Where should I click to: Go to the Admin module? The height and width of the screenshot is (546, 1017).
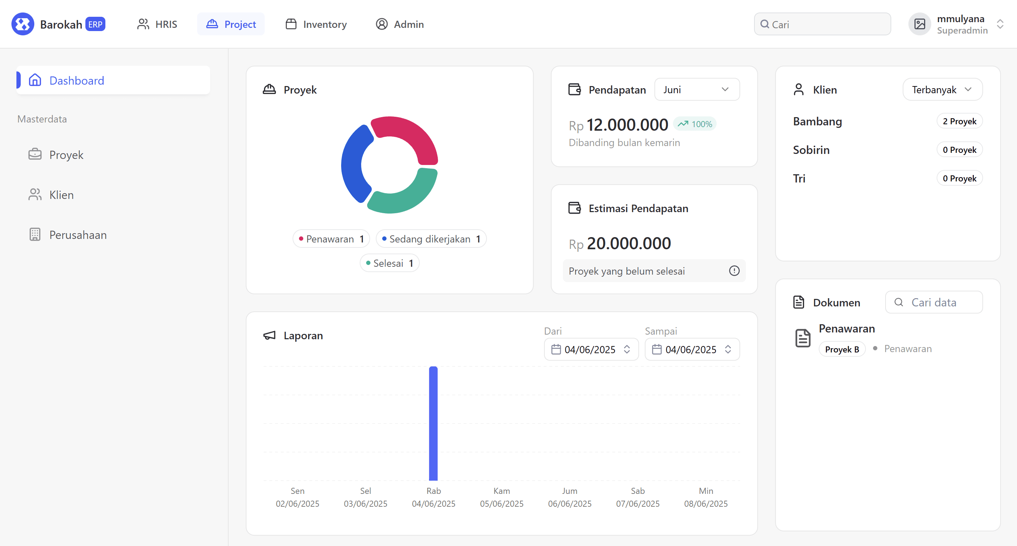click(x=399, y=24)
